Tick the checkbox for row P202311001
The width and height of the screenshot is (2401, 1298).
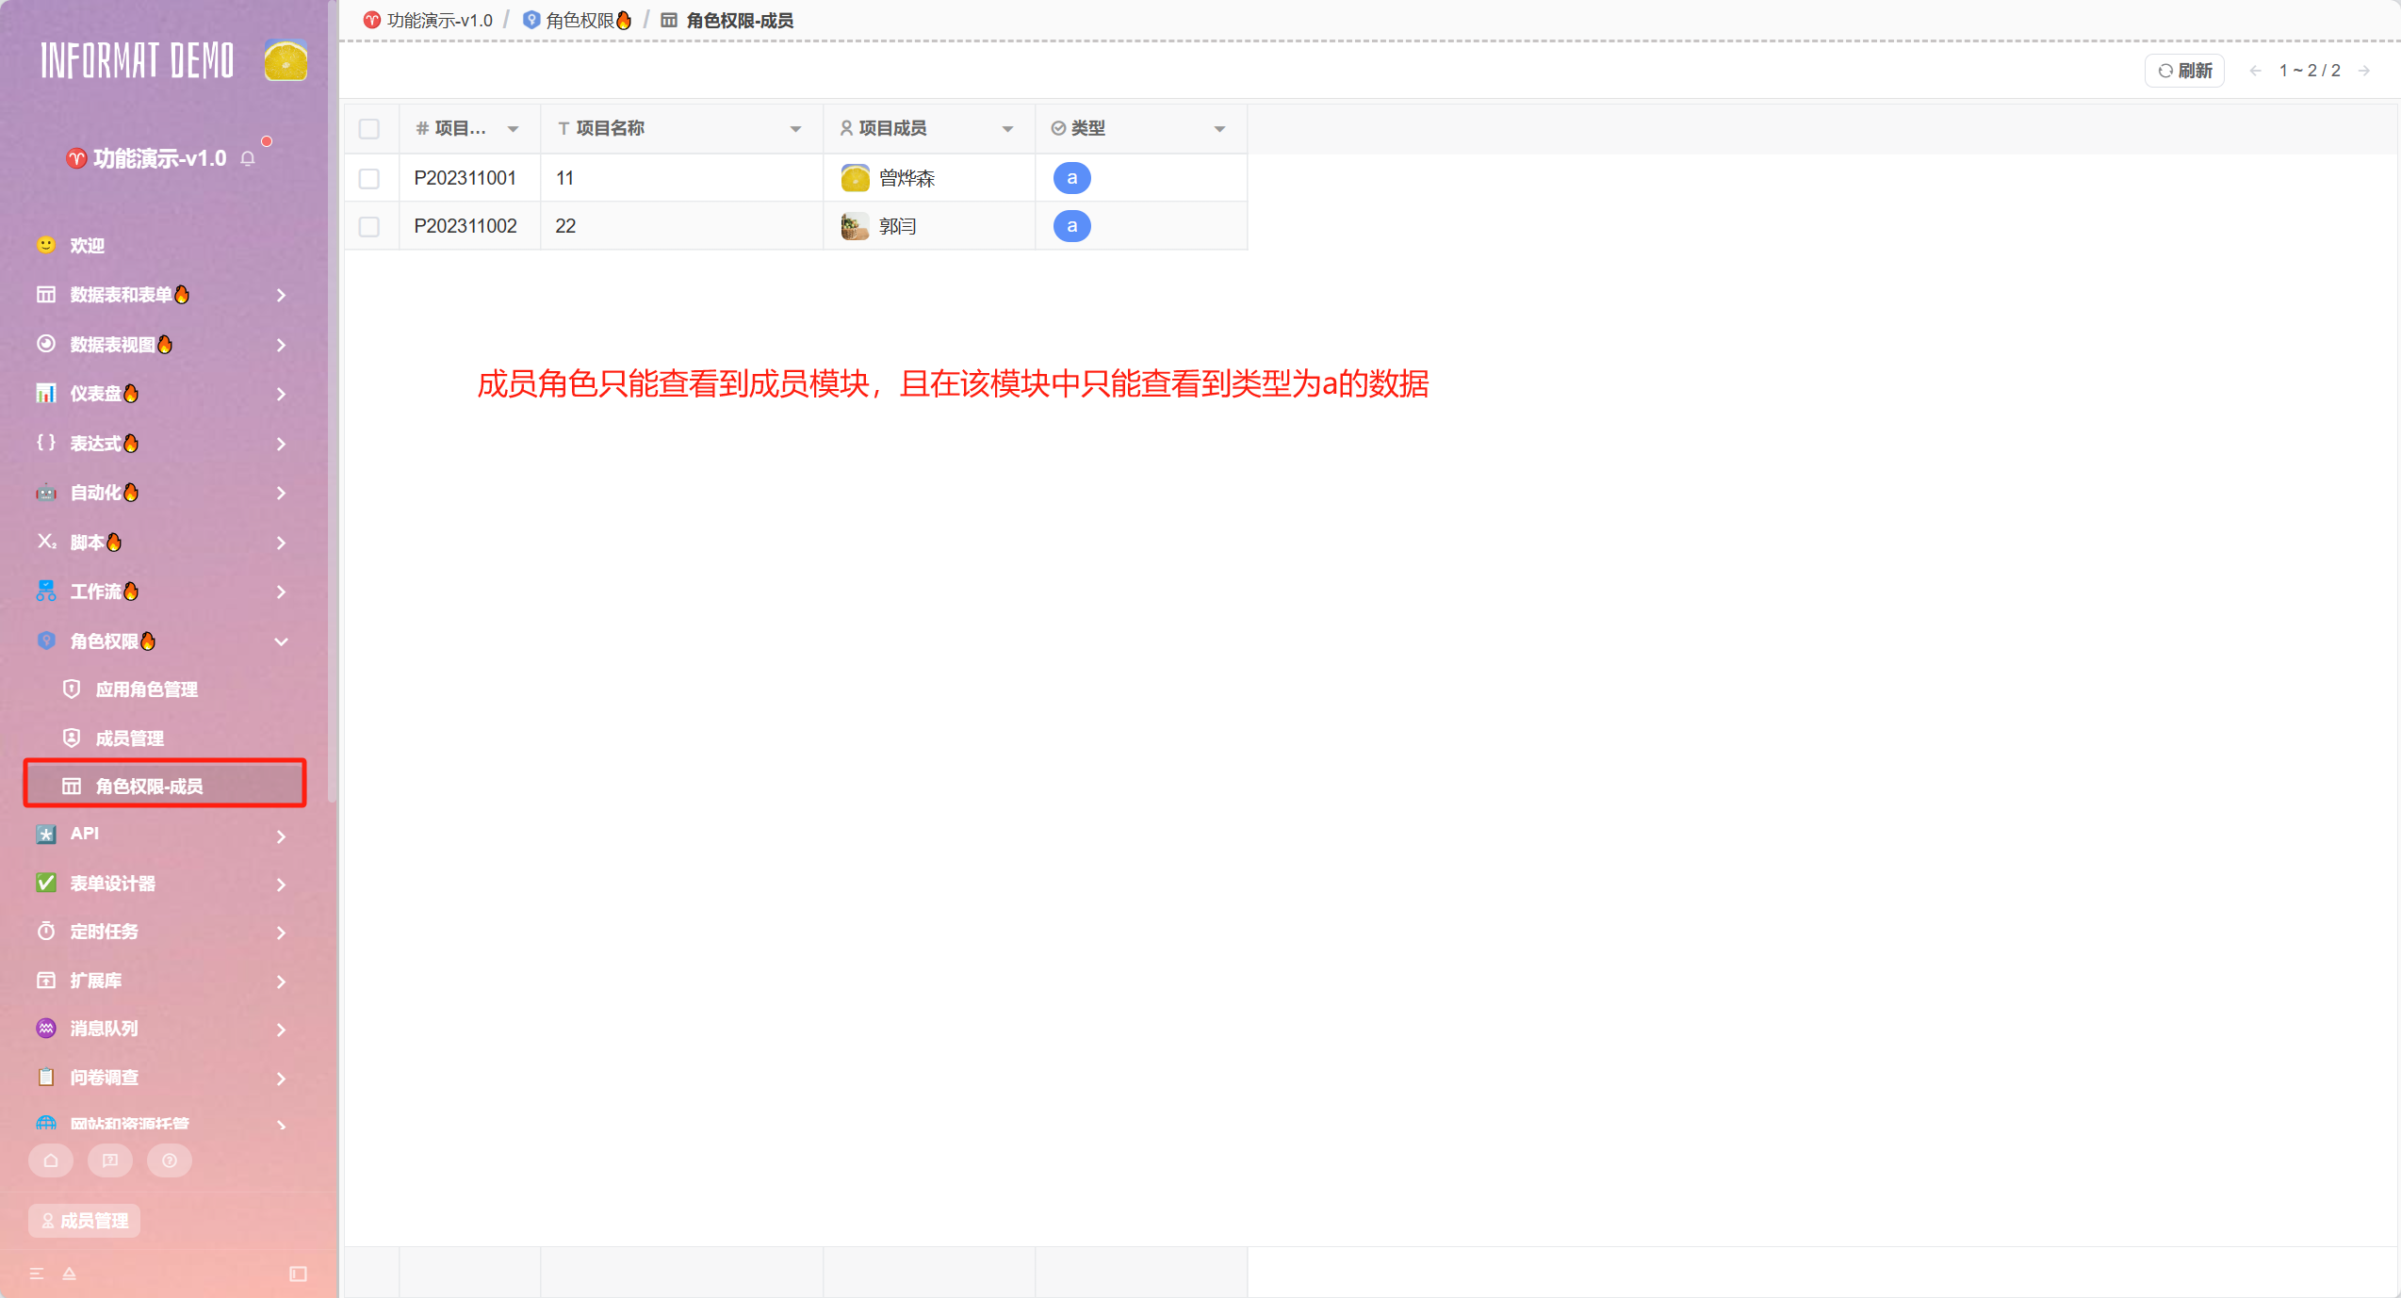click(368, 177)
